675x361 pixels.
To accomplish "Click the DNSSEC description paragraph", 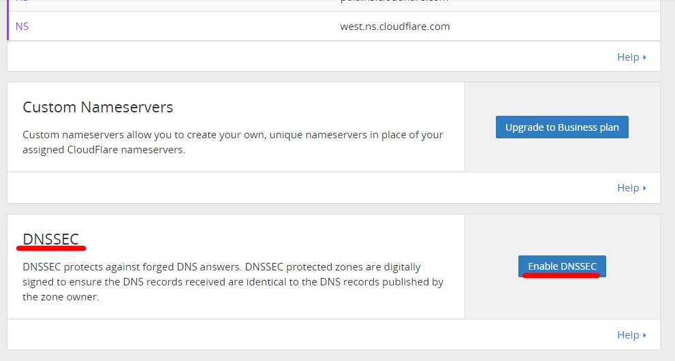I will pos(232,282).
